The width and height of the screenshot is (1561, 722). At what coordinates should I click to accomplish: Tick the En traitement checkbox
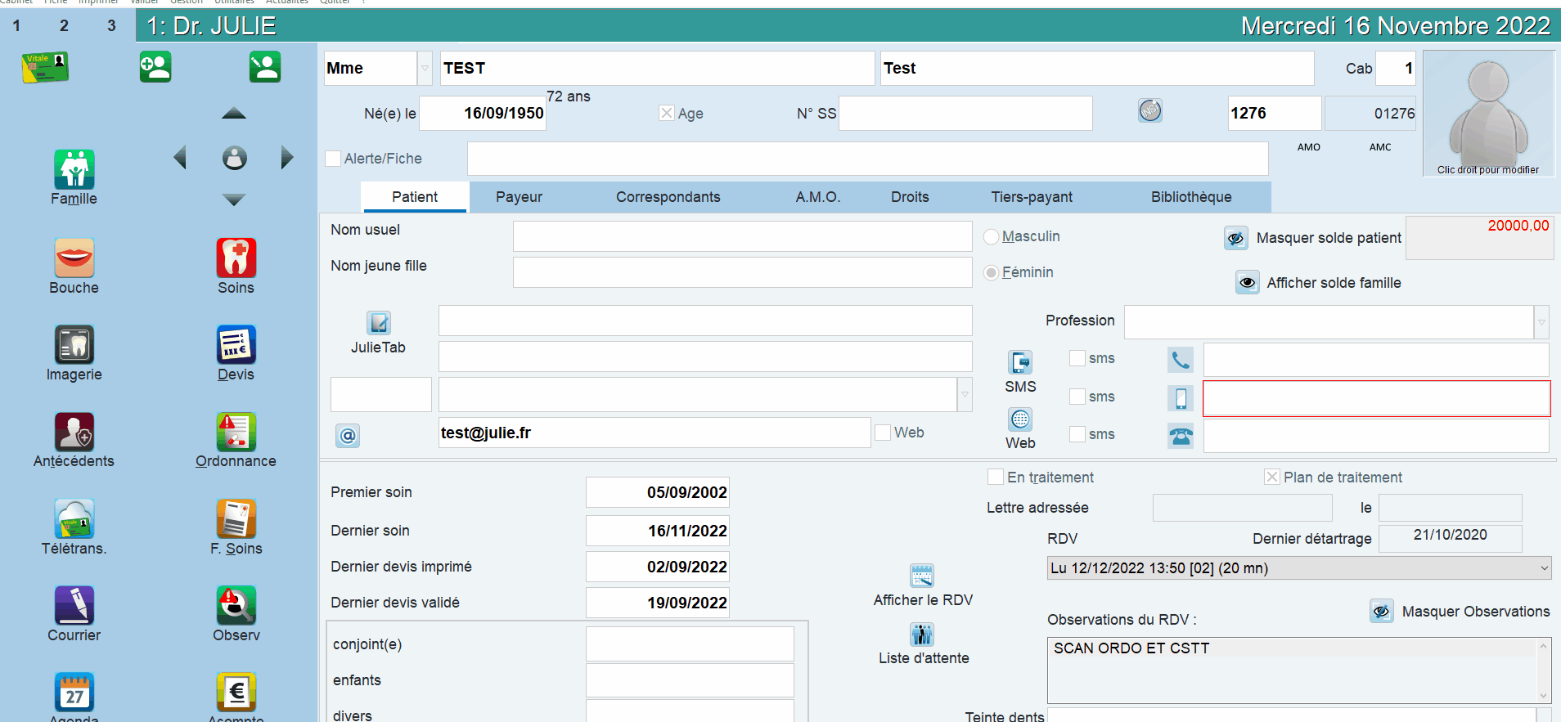(996, 477)
